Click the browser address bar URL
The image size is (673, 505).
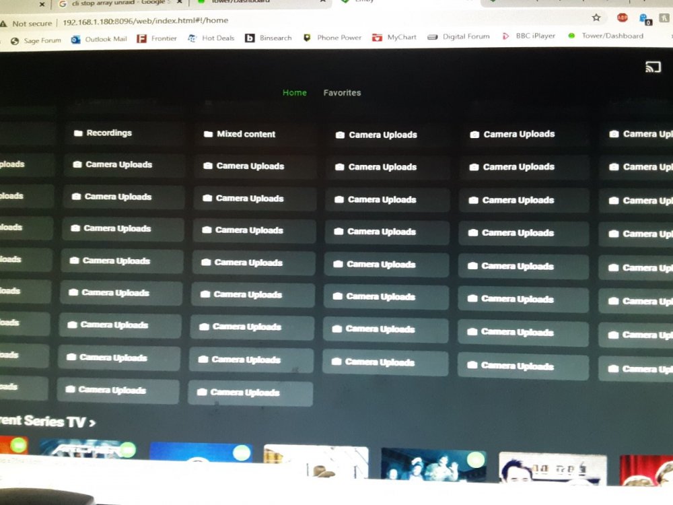pyautogui.click(x=145, y=21)
